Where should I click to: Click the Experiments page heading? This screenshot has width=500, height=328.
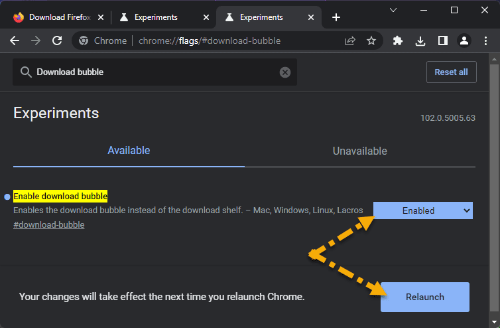click(x=56, y=113)
